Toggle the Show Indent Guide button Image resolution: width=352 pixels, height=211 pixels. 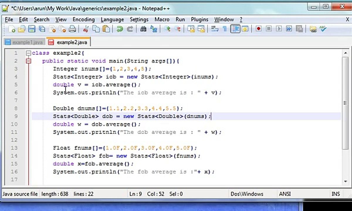(x=235, y=29)
